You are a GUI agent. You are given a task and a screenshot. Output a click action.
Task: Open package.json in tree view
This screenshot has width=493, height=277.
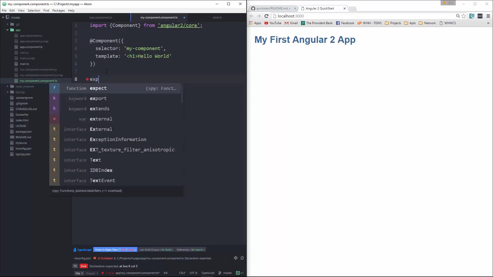tap(24, 132)
